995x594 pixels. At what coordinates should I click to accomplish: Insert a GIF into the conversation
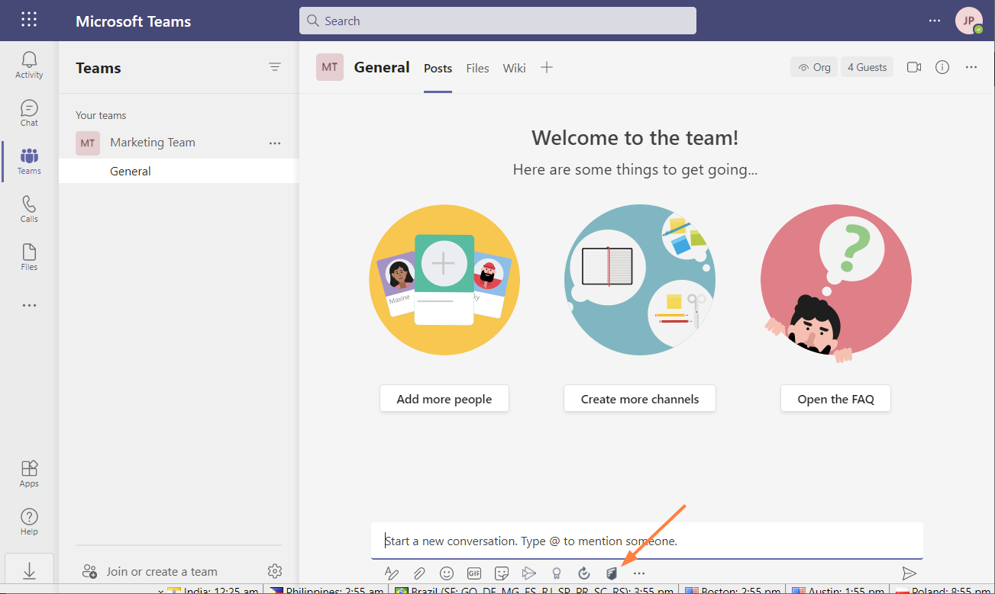[x=474, y=573]
